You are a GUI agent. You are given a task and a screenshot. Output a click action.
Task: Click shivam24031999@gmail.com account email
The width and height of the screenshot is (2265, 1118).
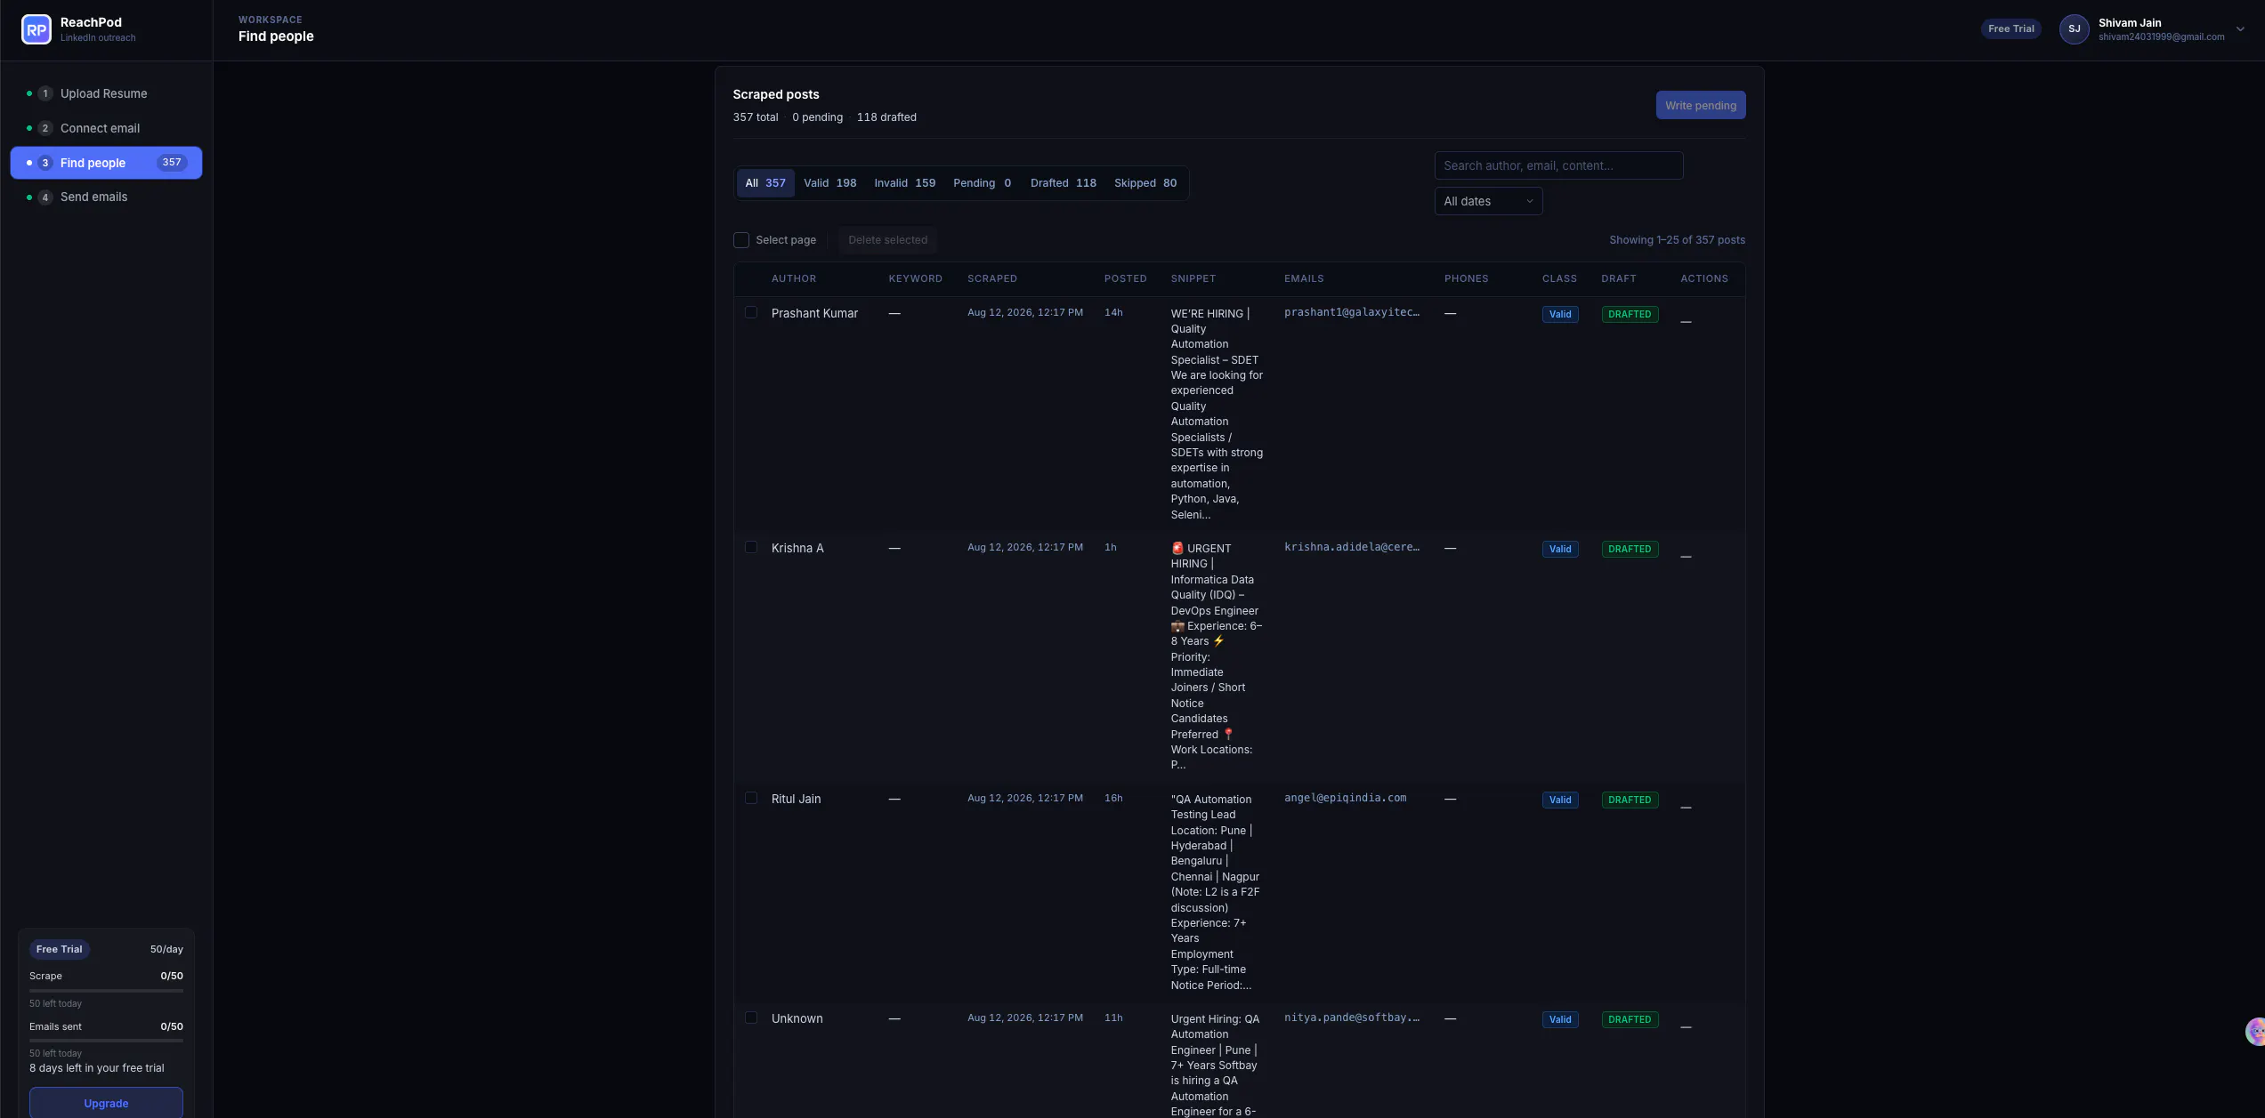click(x=2161, y=37)
